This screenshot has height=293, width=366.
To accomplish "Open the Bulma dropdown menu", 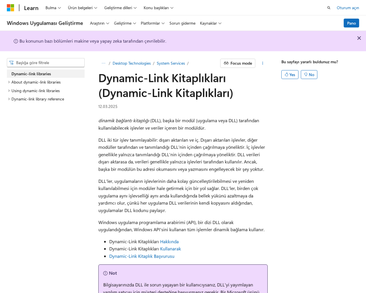I will click(53, 8).
